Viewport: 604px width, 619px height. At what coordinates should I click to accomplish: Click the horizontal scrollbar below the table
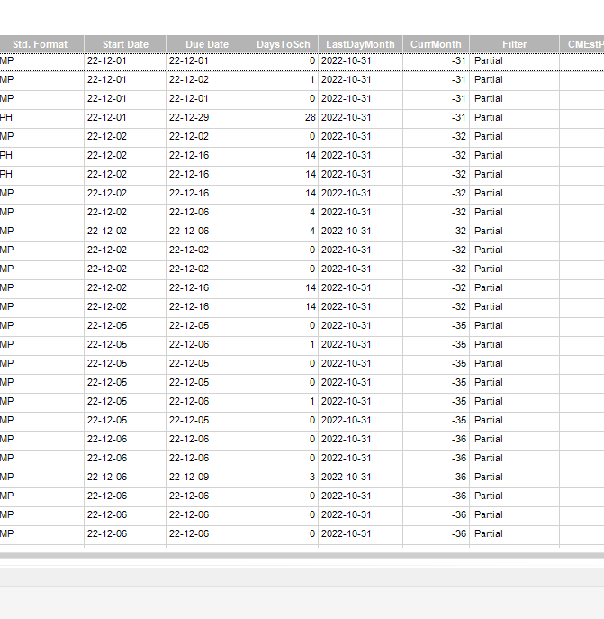tap(302, 555)
